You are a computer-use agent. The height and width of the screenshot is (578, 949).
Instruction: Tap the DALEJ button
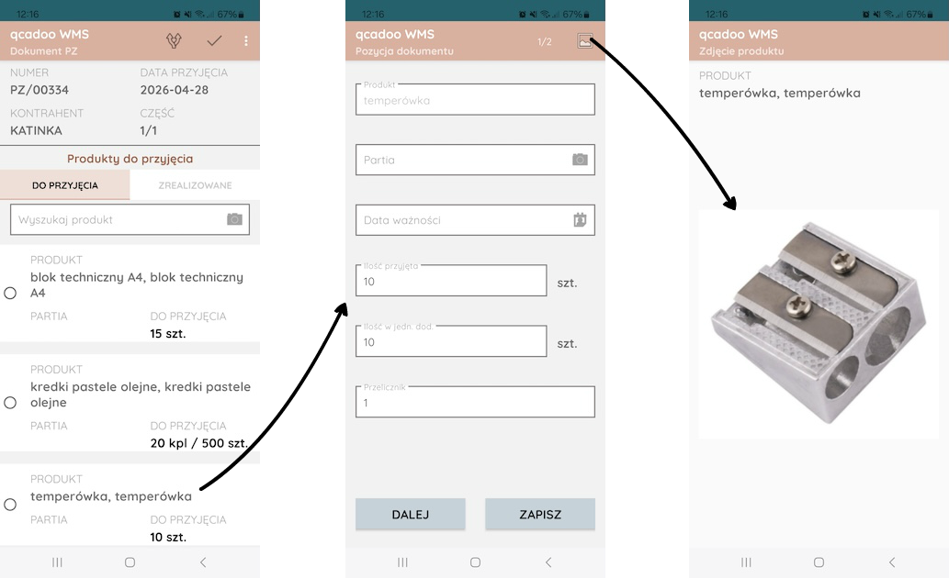click(x=411, y=515)
